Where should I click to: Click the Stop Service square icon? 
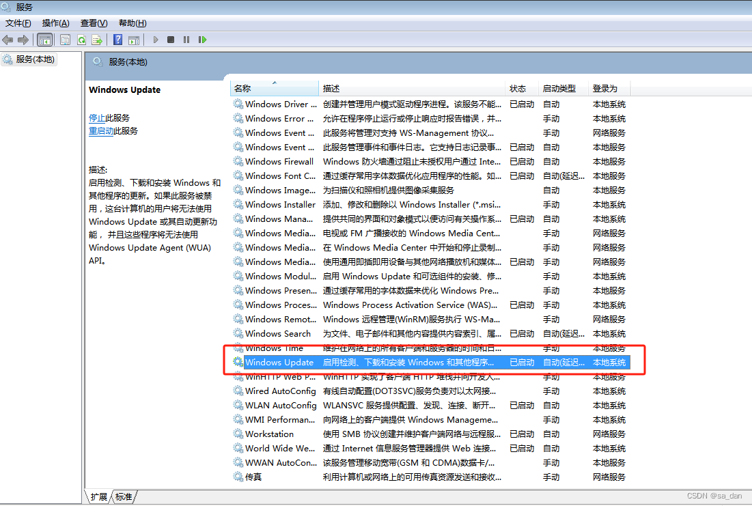[171, 40]
